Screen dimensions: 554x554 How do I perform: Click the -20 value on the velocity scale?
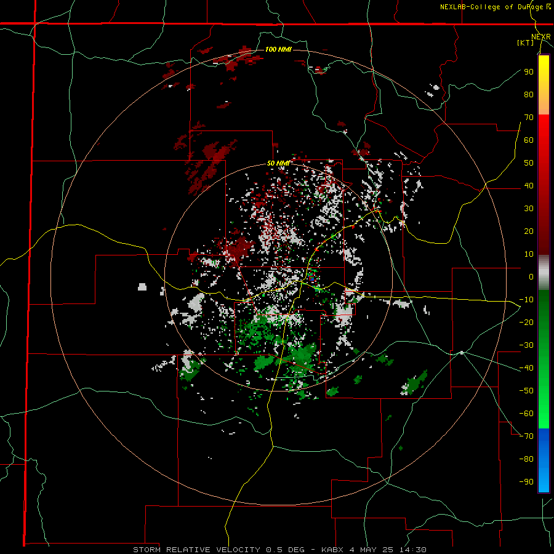526,322
